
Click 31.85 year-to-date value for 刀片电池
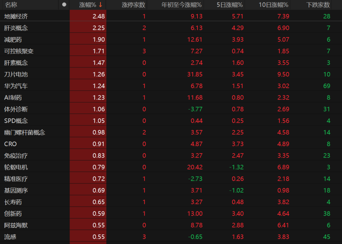(x=195, y=74)
